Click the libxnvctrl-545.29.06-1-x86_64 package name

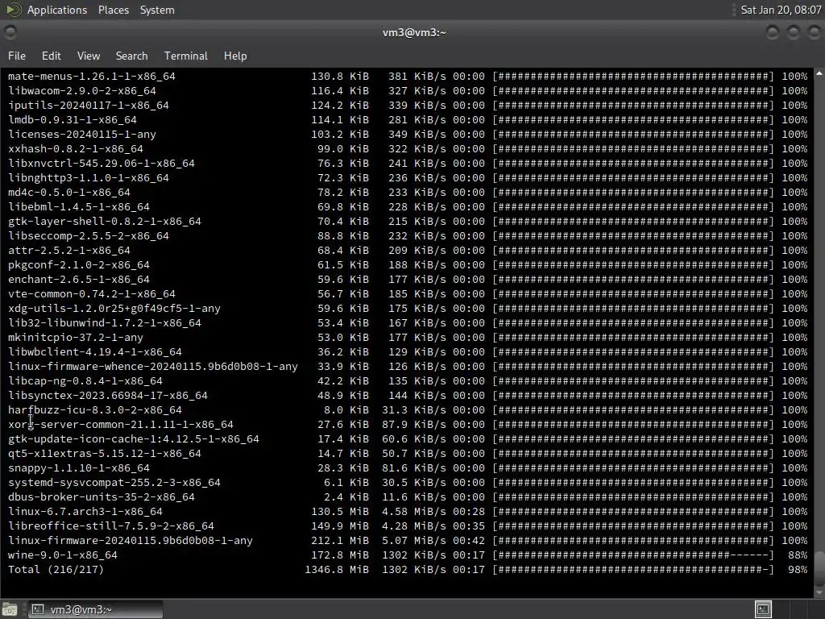pos(101,163)
